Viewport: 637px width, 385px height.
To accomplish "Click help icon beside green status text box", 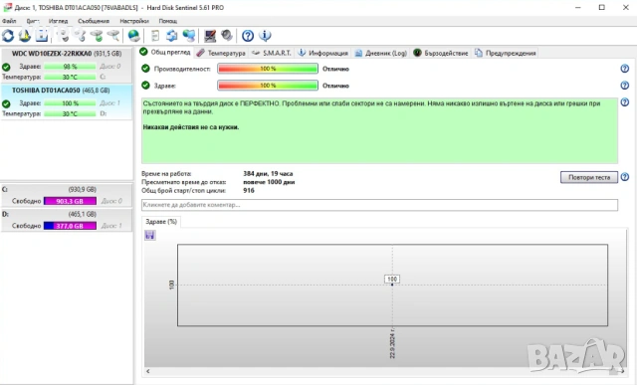I will 625,102.
